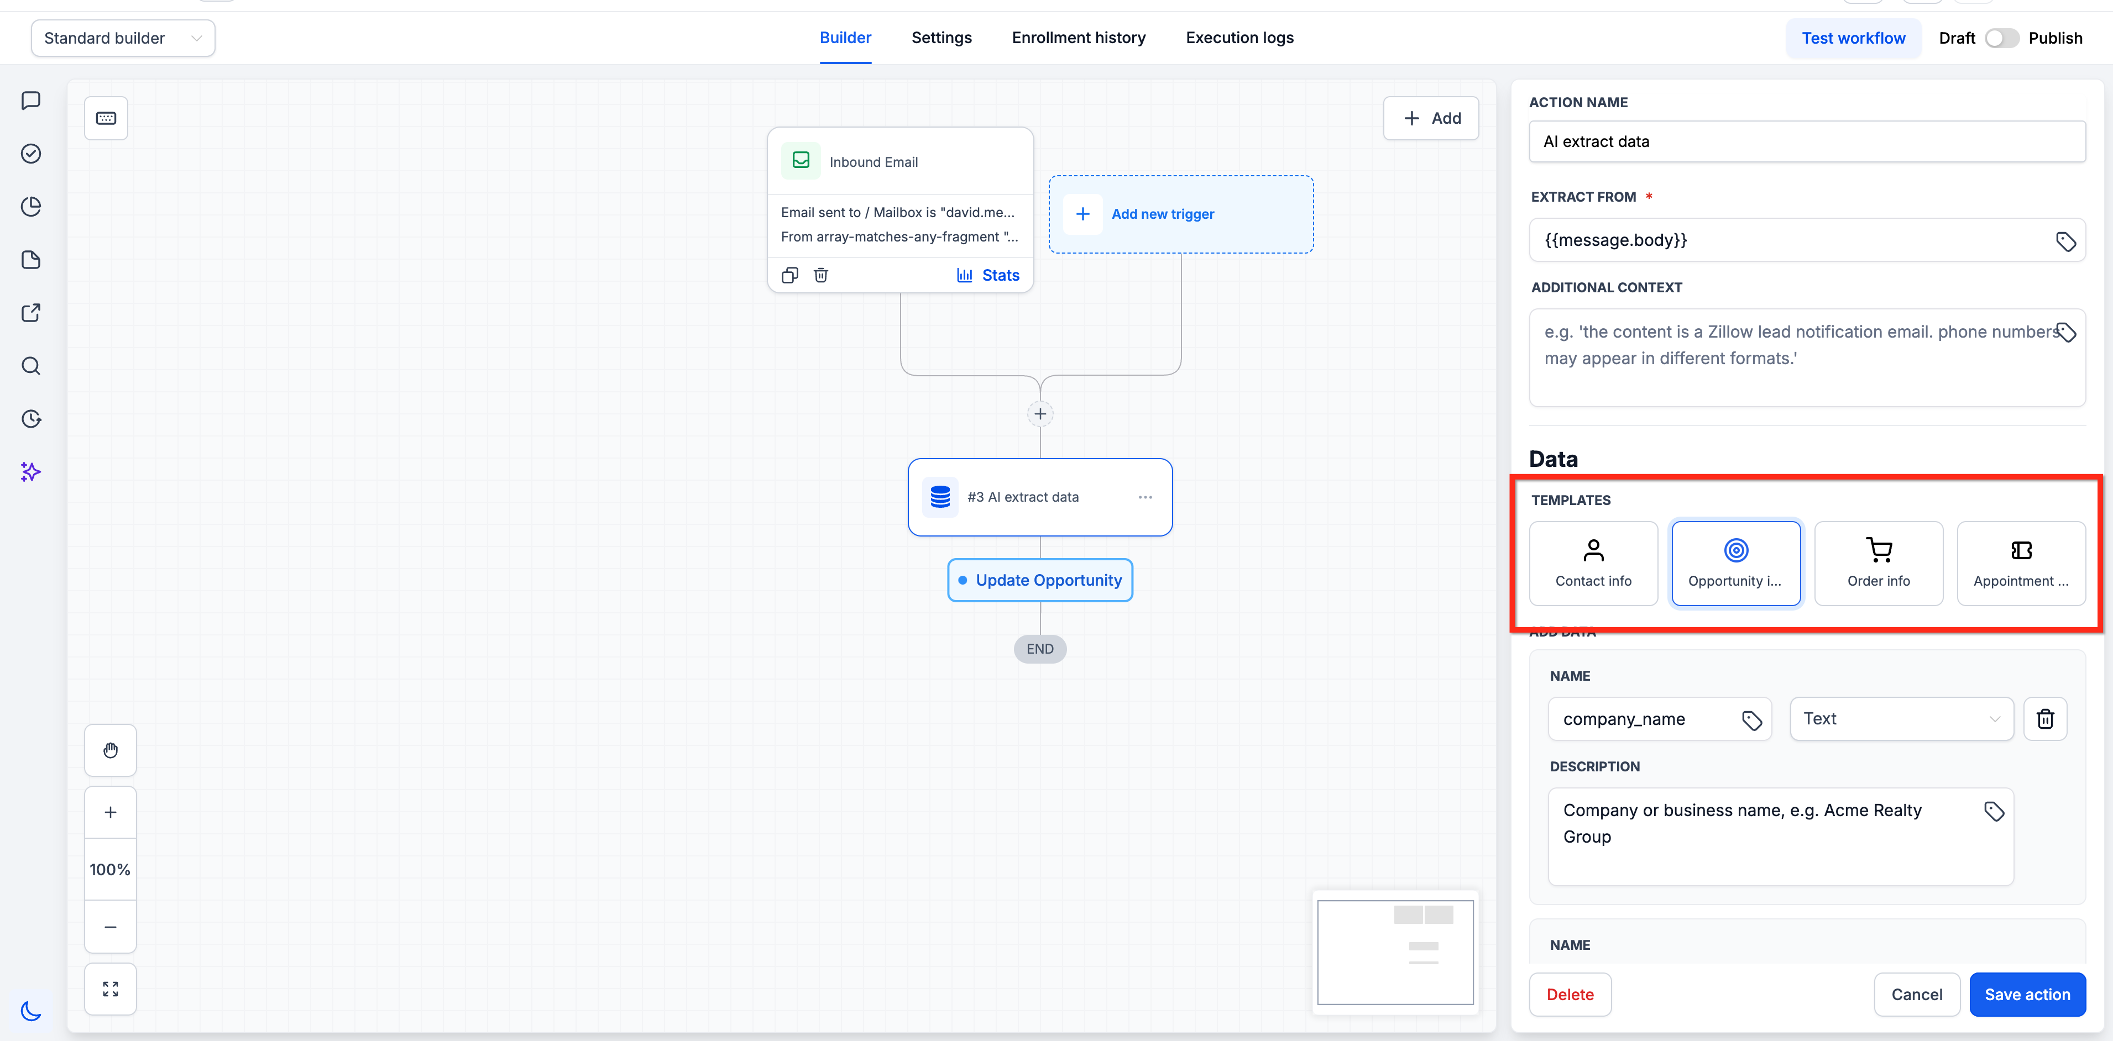Image resolution: width=2113 pixels, height=1041 pixels.
Task: Select the Appointment template
Action: coord(2021,563)
